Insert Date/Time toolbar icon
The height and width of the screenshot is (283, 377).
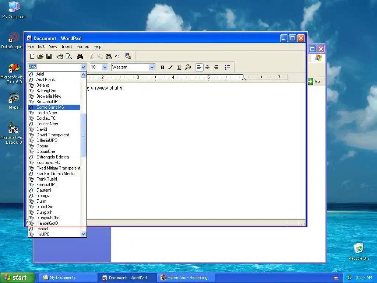(128, 56)
